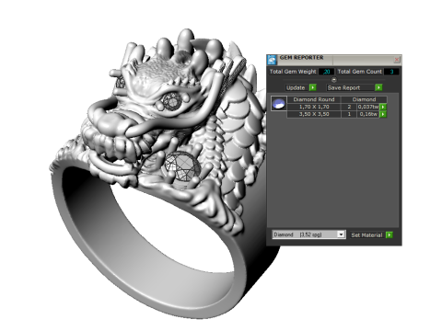Select the large round diamond in the dragon's claw
Image resolution: width=442 pixels, height=331 pixels.
(182, 167)
